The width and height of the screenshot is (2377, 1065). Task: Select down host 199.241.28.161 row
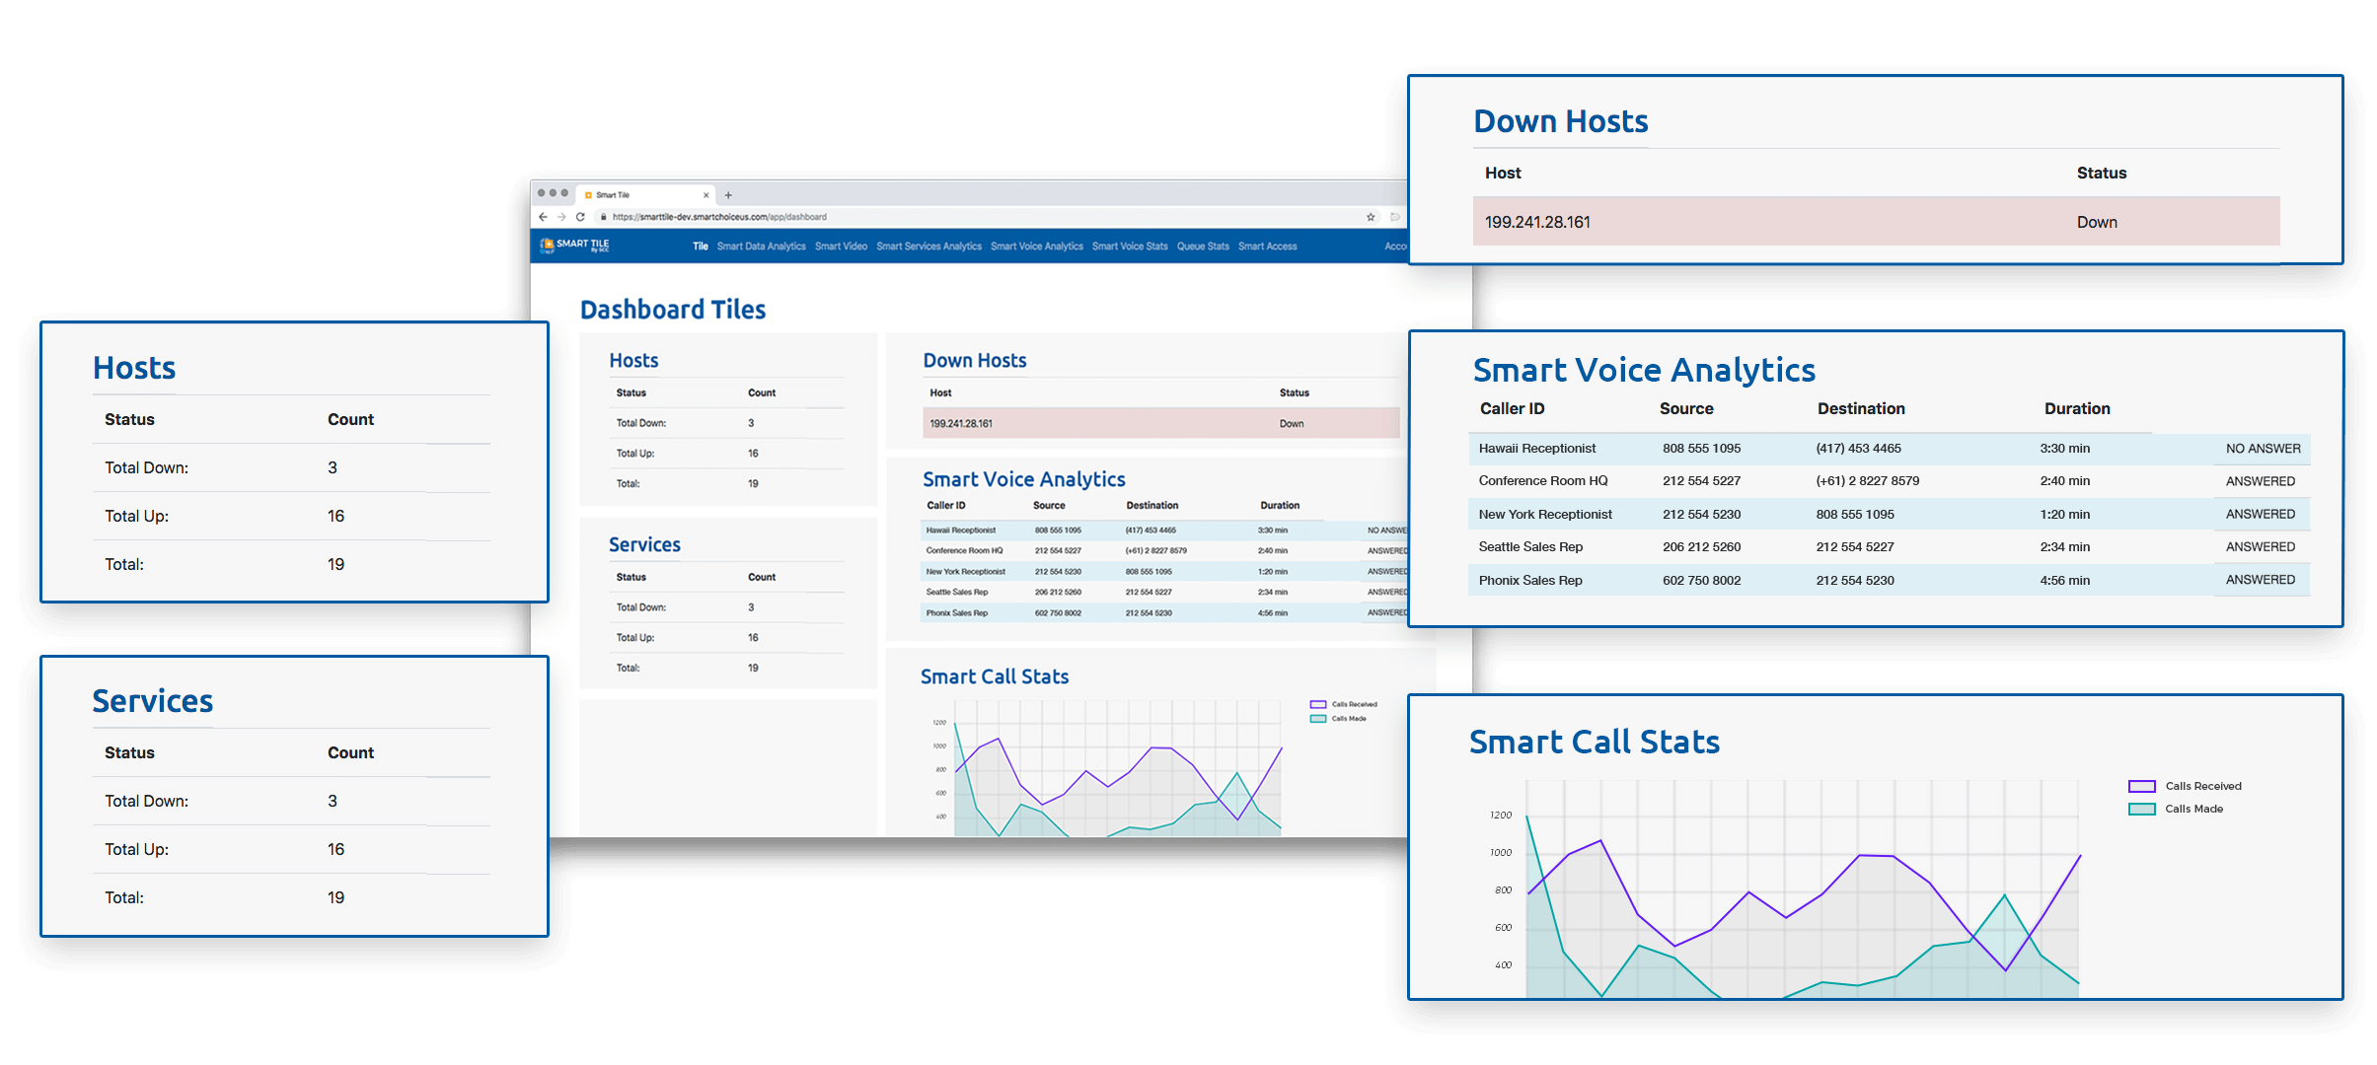[1875, 222]
